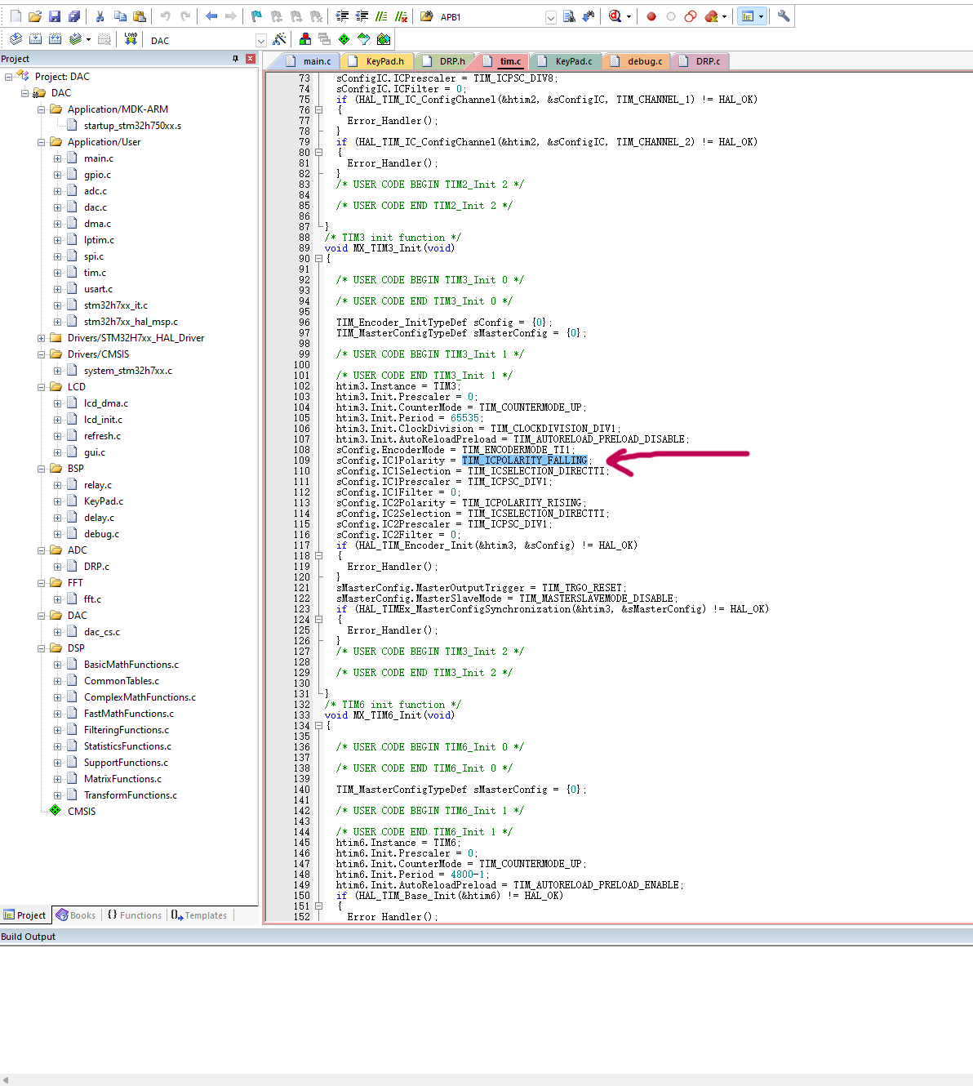Select dac_cs.c in DAC group

coord(102,632)
